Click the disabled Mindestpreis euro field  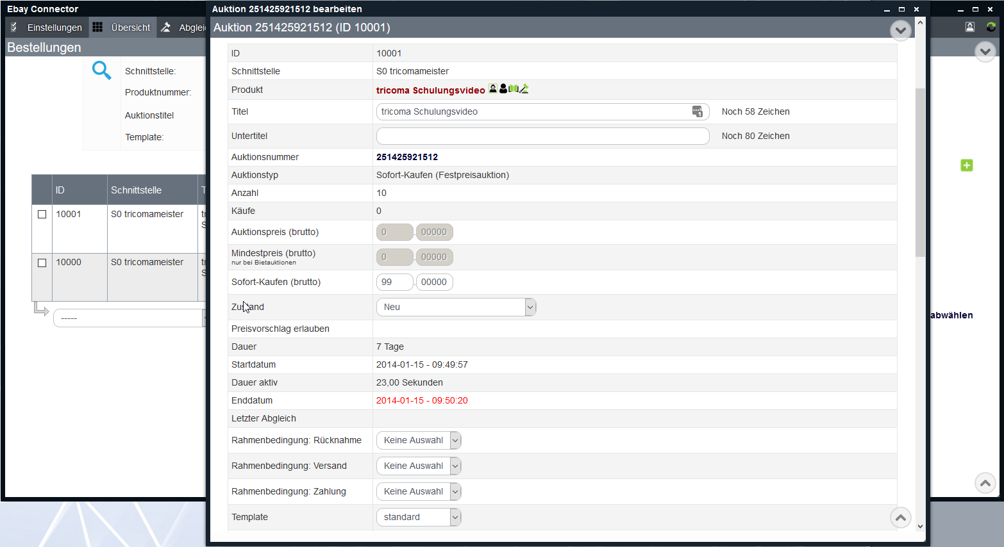(x=394, y=257)
